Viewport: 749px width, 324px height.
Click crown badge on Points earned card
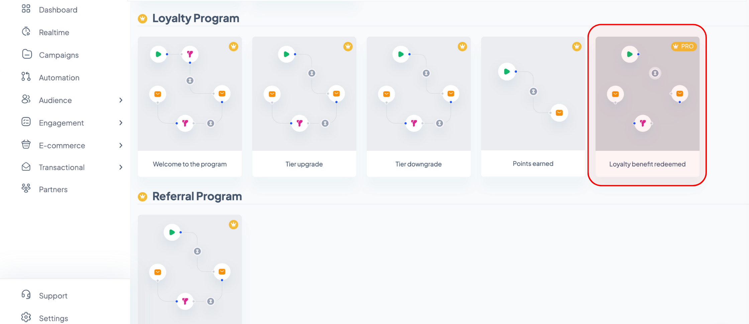click(x=577, y=46)
